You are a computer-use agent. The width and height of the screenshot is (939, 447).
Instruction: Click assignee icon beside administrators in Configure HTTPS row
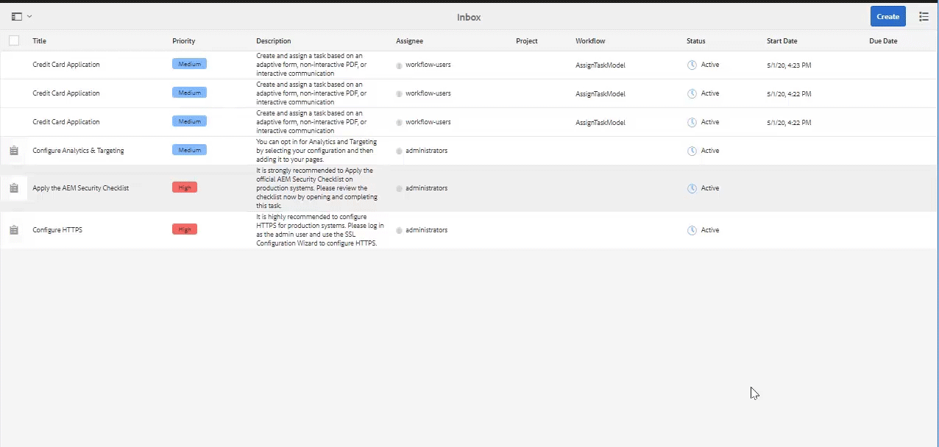pos(399,231)
